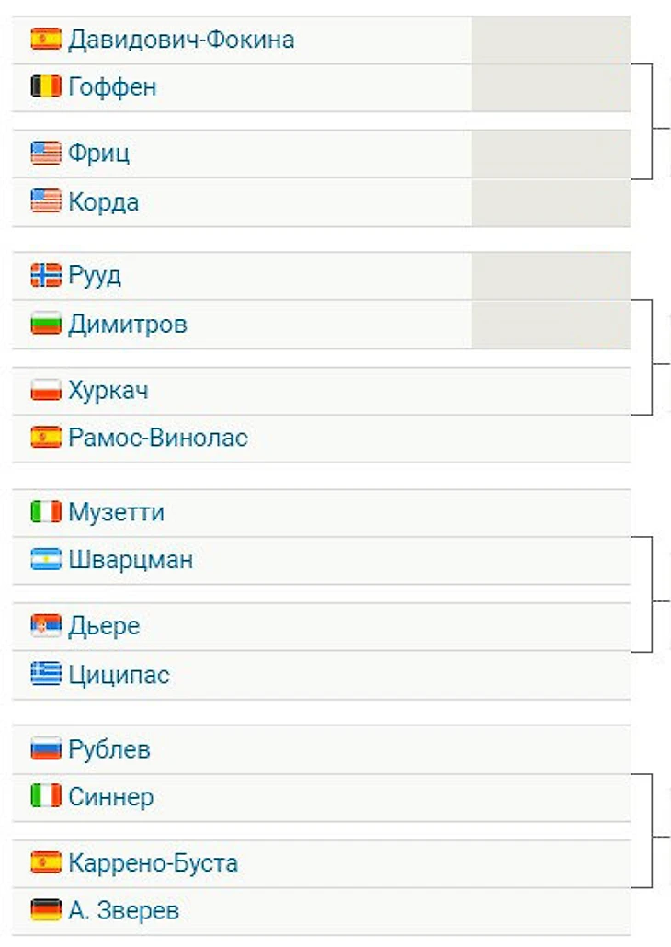671x947 pixels.
Task: Open player link Корда
Action: click(103, 201)
